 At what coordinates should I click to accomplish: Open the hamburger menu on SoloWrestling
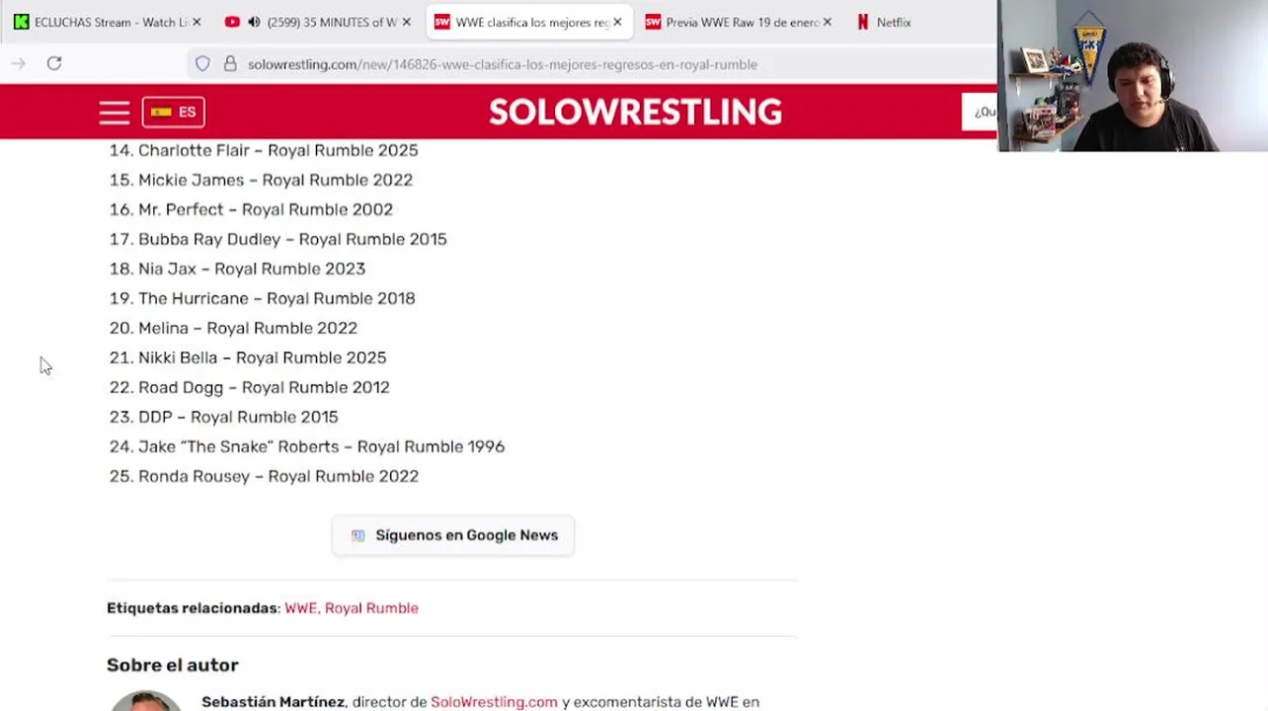115,113
